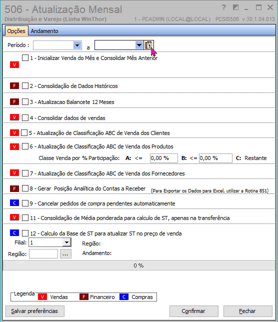The height and width of the screenshot is (322, 278).
Task: Enable option 9 Cancelar pedidos de compra pendentes
Action: coord(25,203)
